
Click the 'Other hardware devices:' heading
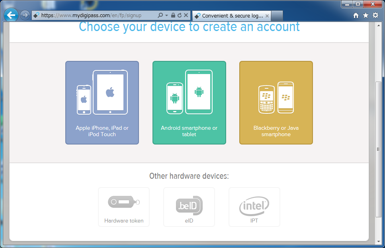coord(189,176)
